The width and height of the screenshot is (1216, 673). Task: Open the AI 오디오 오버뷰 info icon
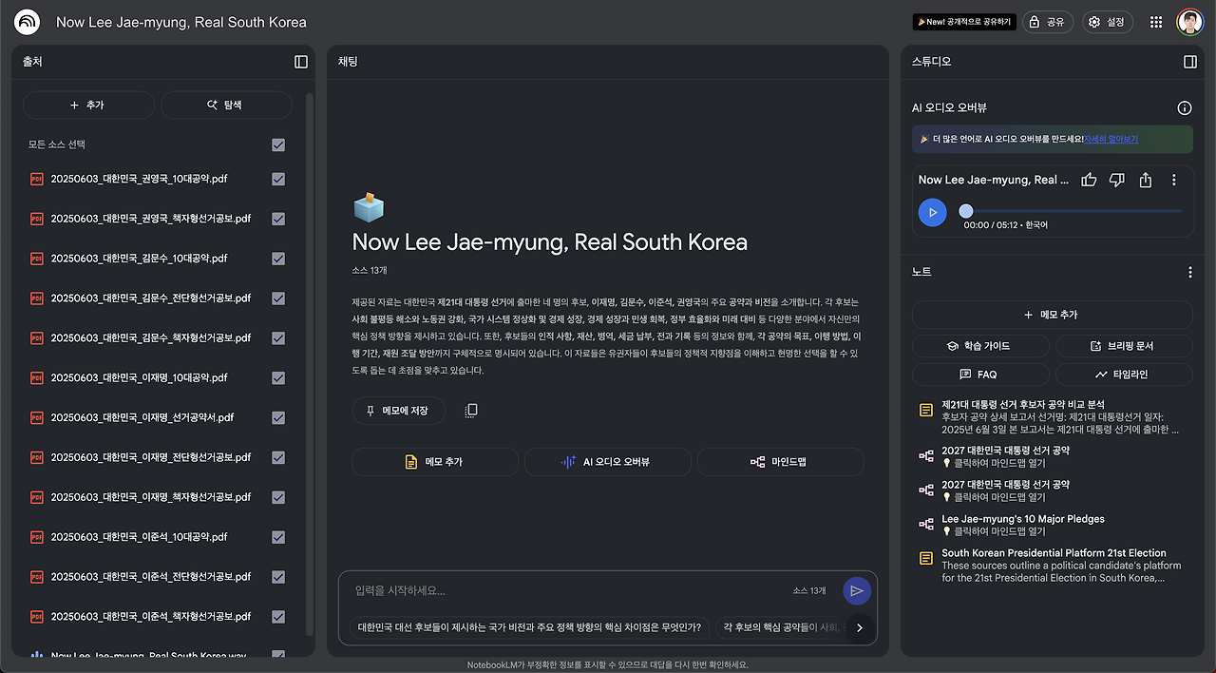coord(1184,107)
